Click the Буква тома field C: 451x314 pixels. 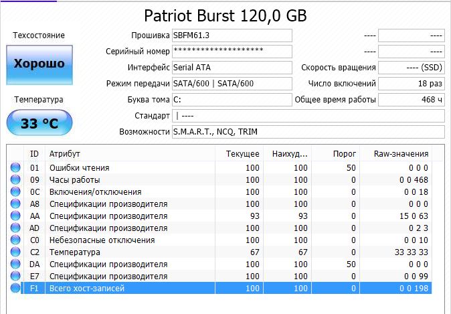(x=232, y=100)
